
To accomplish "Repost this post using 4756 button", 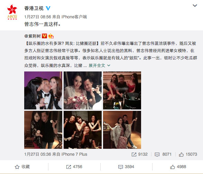I will (x=74, y=167).
